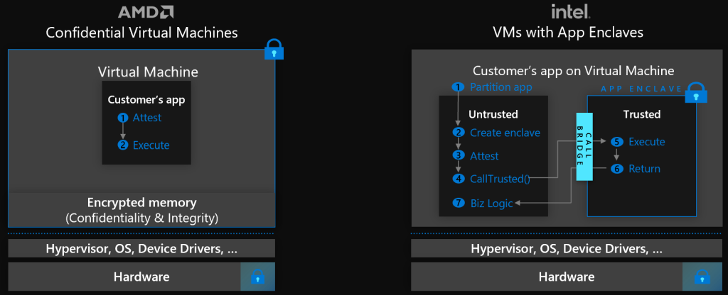Click 'Return' step in Trusted box
Viewport: 728px width, 295px height.
(x=644, y=169)
